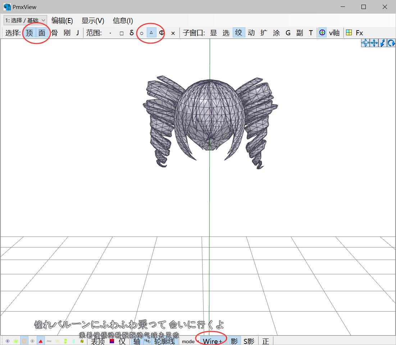Open the 显示(V) menu
This screenshot has height=345, width=396.
click(93, 21)
